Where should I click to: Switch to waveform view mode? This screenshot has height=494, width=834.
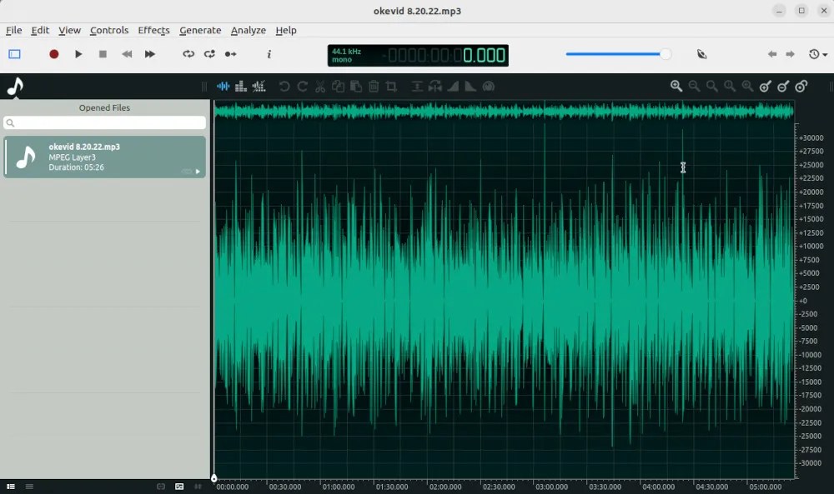tap(223, 86)
